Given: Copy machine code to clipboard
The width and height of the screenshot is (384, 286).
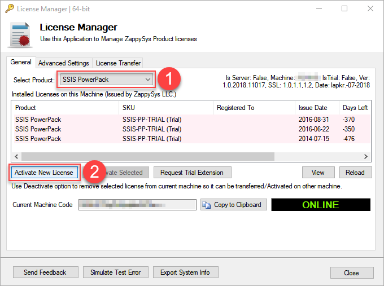Looking at the screenshot, I should point(233,205).
